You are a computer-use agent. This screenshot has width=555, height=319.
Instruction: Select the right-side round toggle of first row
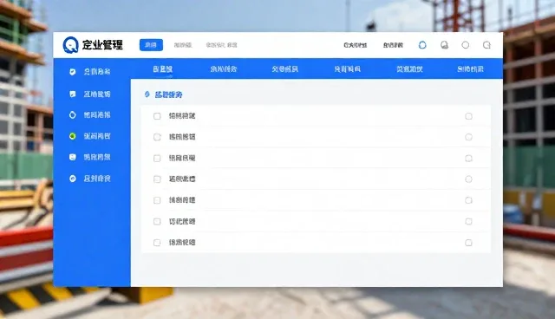pyautogui.click(x=468, y=116)
